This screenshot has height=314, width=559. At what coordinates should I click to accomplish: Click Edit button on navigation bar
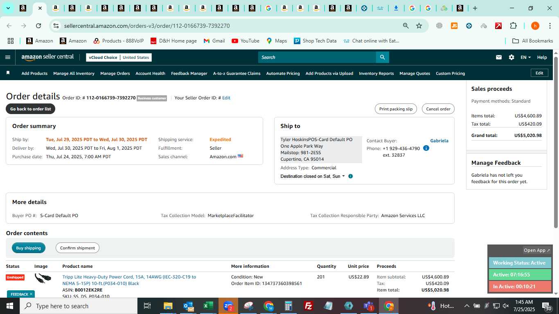[x=539, y=73]
